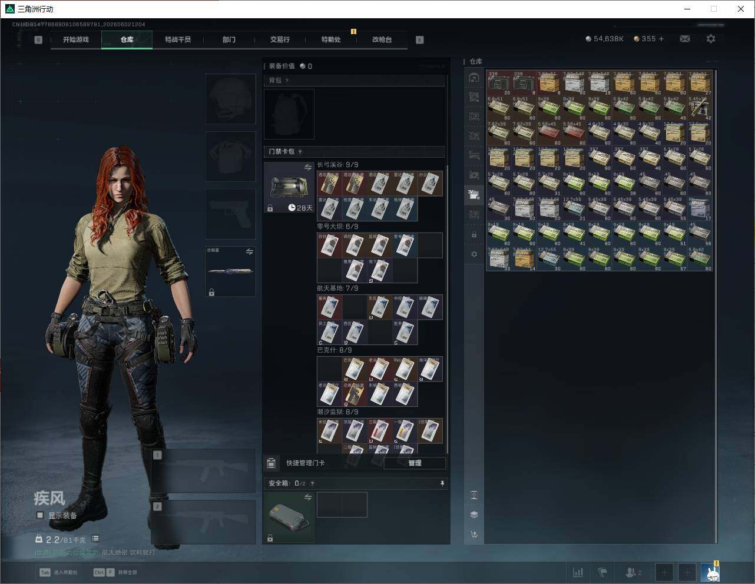This screenshot has height=584, width=755.
Task: Open the bar chart stats icon
Action: click(x=578, y=572)
